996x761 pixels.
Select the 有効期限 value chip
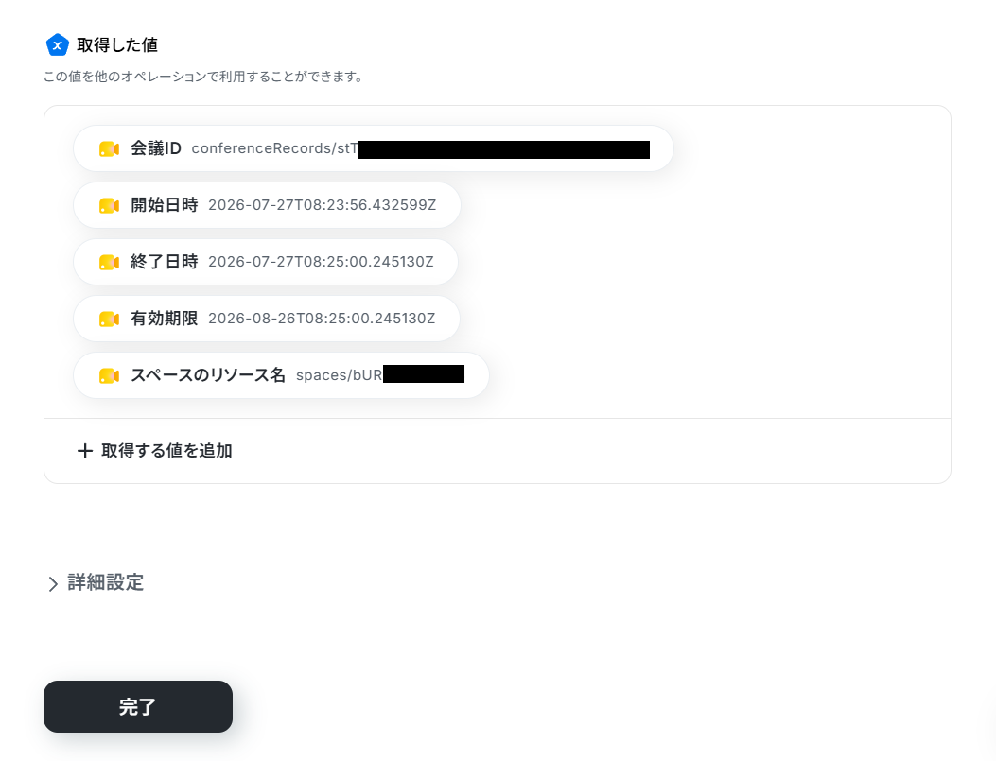click(267, 318)
